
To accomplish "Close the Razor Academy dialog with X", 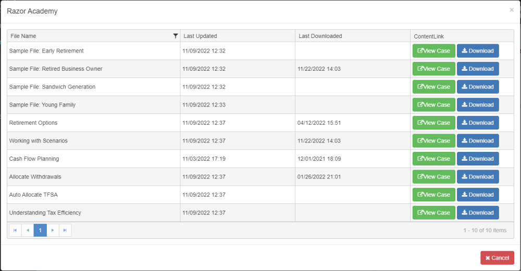I will pyautogui.click(x=512, y=10).
